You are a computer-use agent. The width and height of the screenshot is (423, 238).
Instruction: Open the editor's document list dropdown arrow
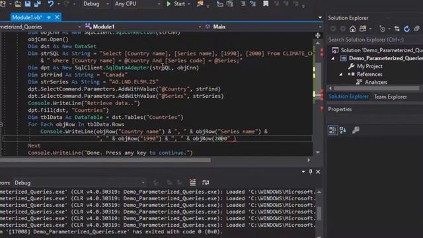[320, 18]
